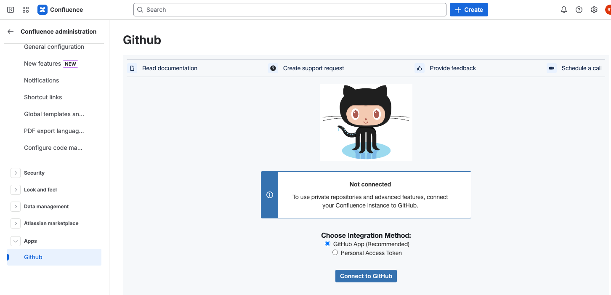The image size is (611, 295).
Task: Collapse the Apps section
Action: pos(16,241)
